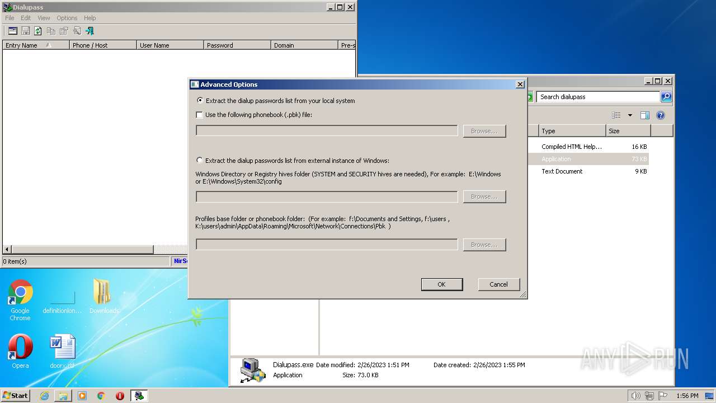The height and width of the screenshot is (403, 716).
Task: Click the Exit door icon in Dialupass toolbar
Action: [89, 31]
